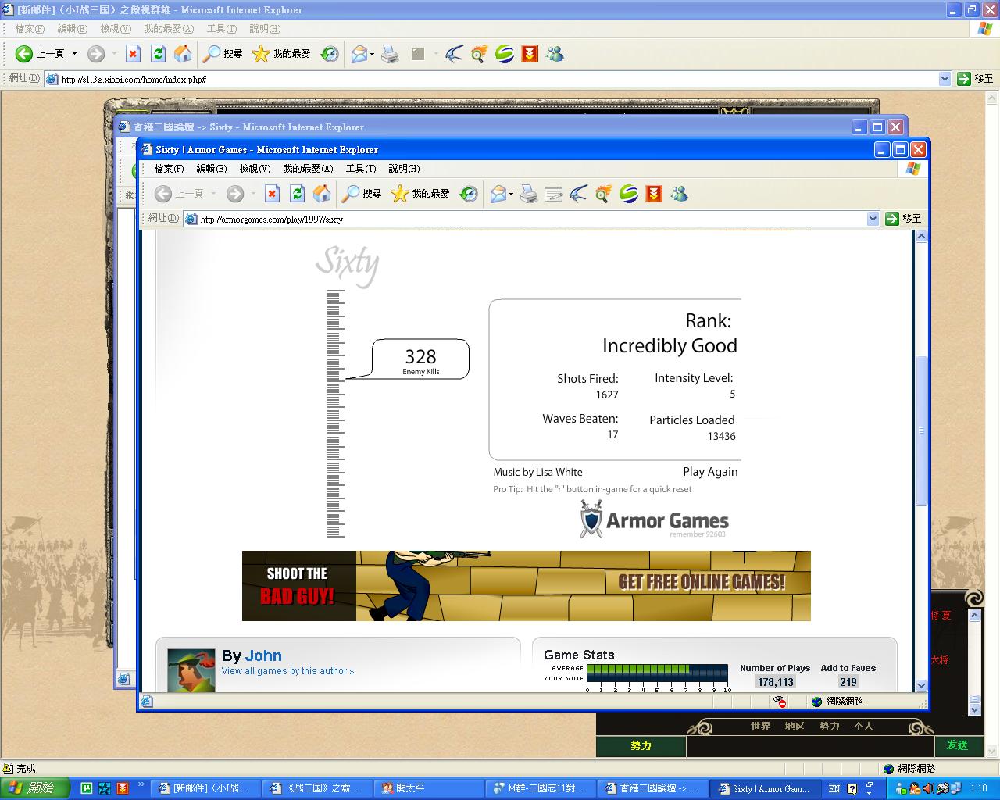
Task: Open 檢視(V) menu in the Sixty window
Action: click(254, 169)
